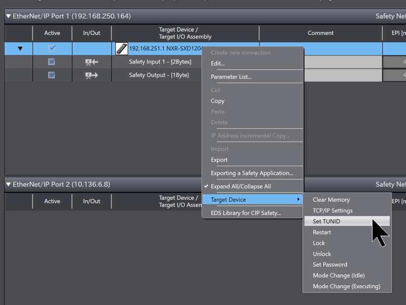Click the 192.168.251.1 NXR-SXD device name

pos(166,49)
